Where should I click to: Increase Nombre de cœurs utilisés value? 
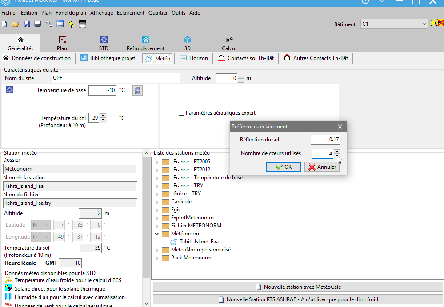point(337,152)
